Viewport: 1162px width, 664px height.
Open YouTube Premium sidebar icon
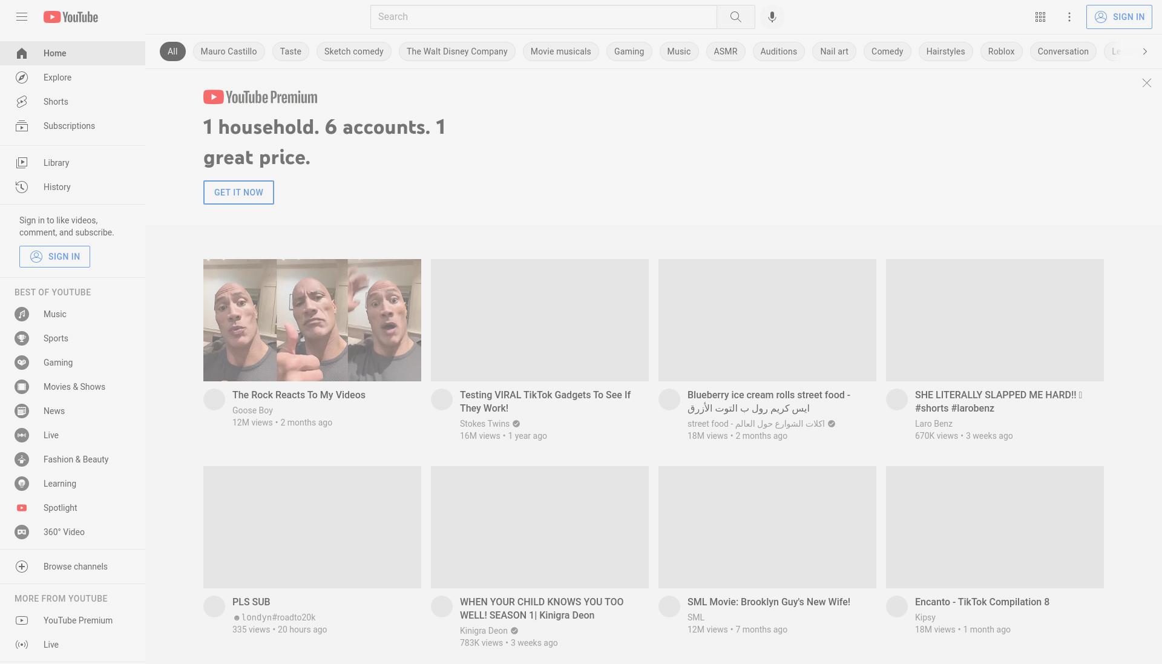point(22,620)
